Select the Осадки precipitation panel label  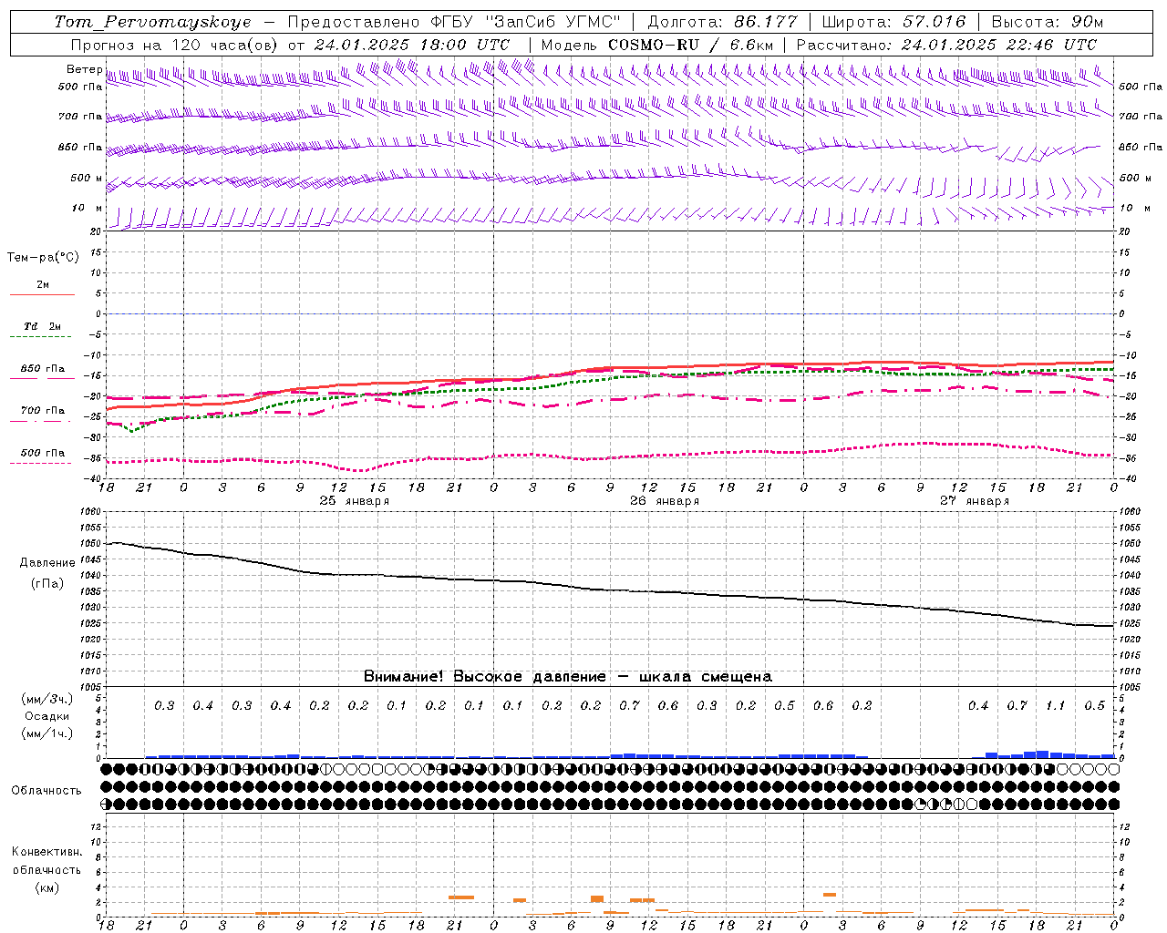coord(46,716)
